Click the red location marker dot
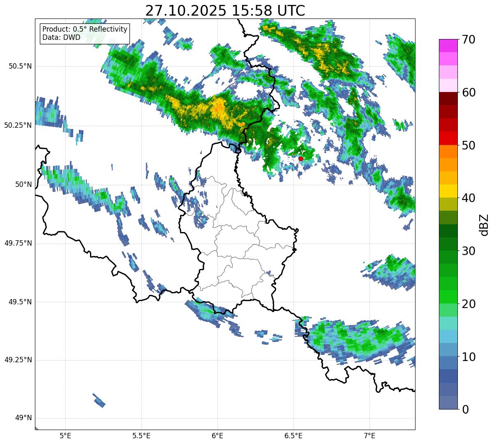The height and width of the screenshot is (444, 494). click(x=300, y=159)
